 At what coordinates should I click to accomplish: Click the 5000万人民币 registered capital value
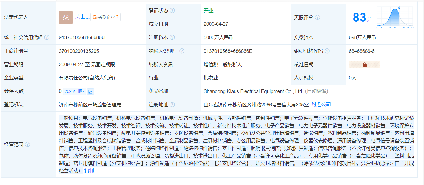218,37
